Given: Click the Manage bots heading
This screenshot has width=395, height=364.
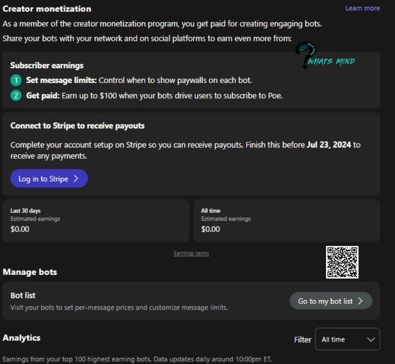Looking at the screenshot, I should point(30,272).
